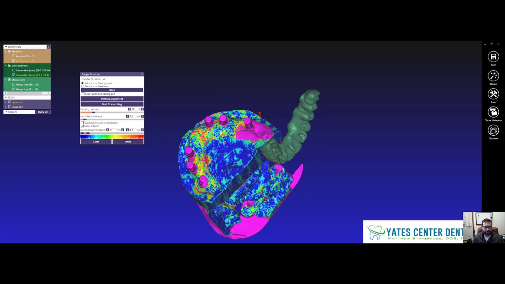Click the Undo button
Image resolution: width=505 pixels, height=284 pixels.
[x=128, y=142]
